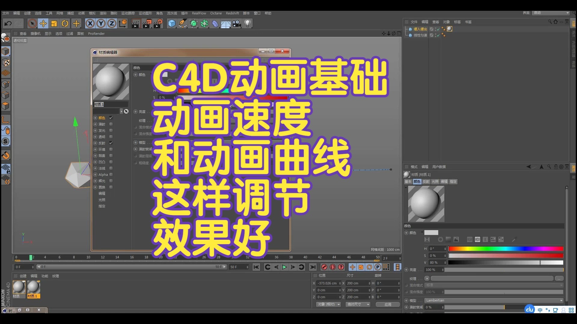Click the Record Active Objects keyframe button

[324, 267]
